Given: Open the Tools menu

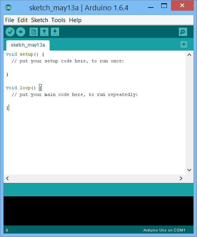Looking at the screenshot, I should (58, 20).
